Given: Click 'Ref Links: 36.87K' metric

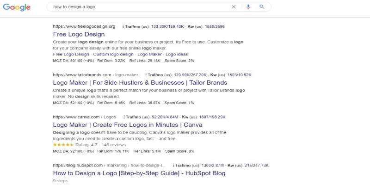Looking at the screenshot, I should (145, 103).
